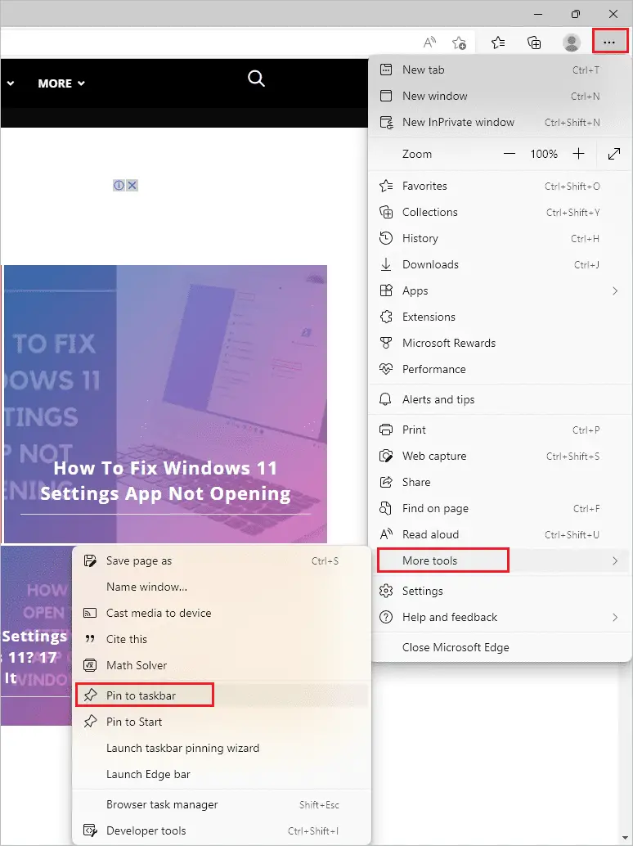Screen dimensions: 633x846
Task: Click the Cast media to device icon
Action: [x=90, y=613]
